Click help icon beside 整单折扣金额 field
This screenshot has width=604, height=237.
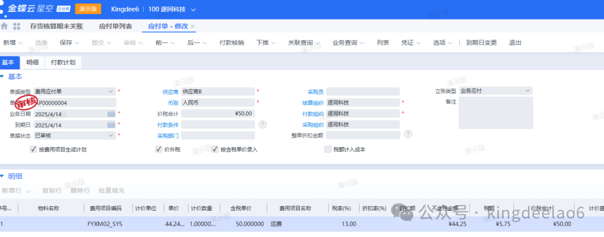pos(408,134)
